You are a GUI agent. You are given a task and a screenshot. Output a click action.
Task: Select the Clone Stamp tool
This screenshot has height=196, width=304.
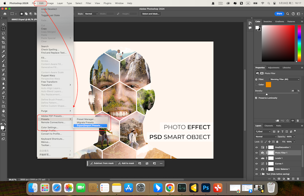3,65
